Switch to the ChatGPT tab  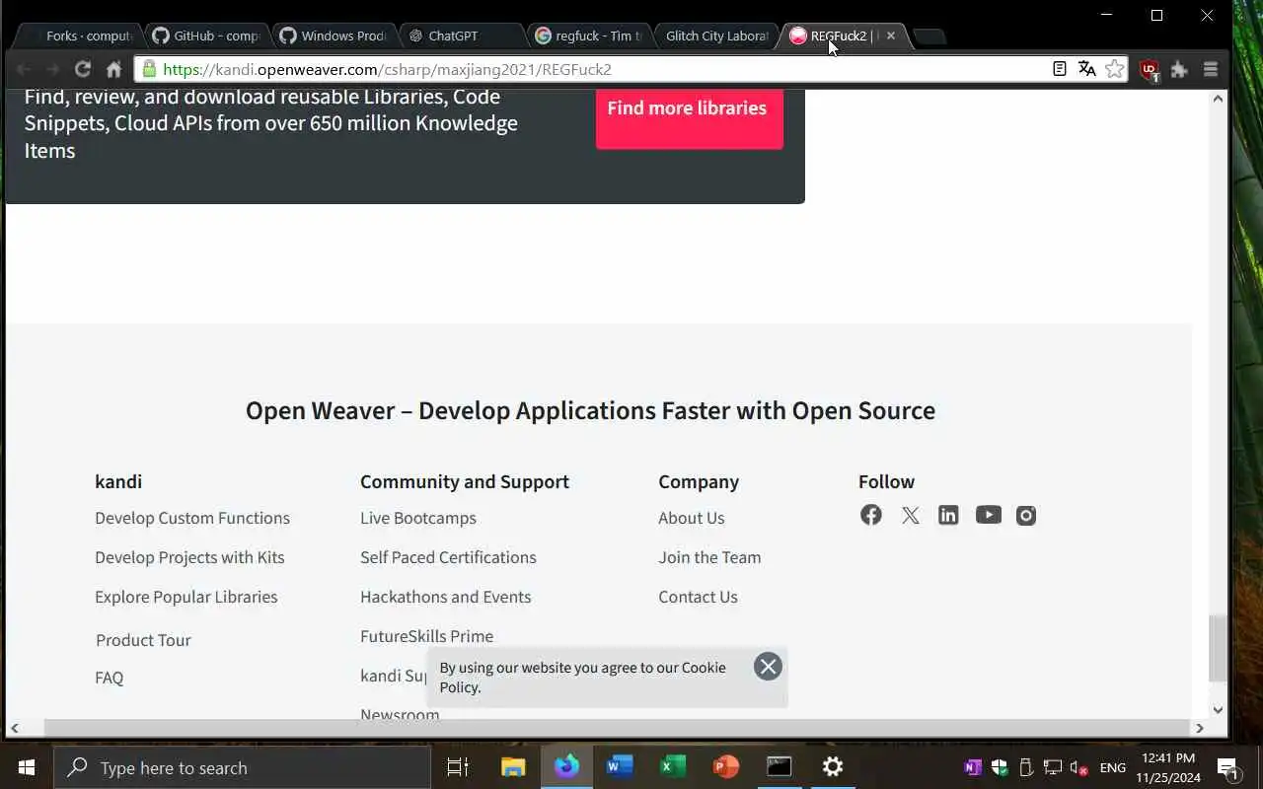461,36
